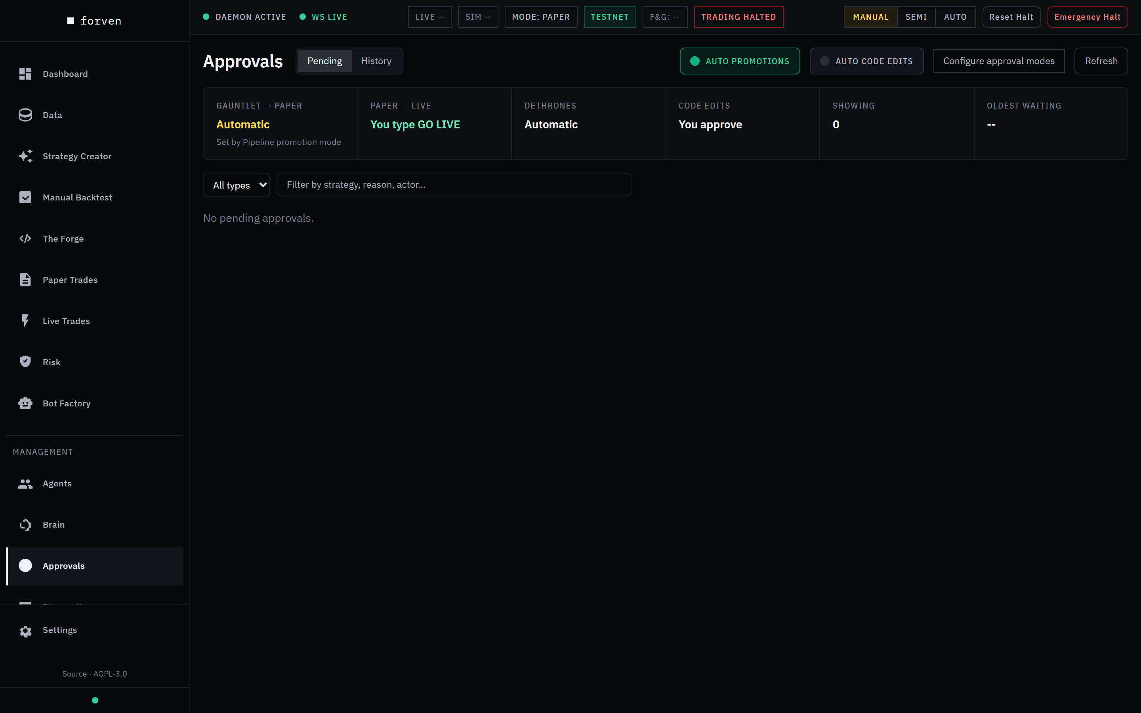This screenshot has height=713, width=1141.
Task: Open the Agents people icon
Action: [25, 483]
